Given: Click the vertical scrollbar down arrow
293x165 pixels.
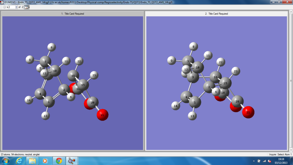Looking at the screenshot, I should coord(291,150).
